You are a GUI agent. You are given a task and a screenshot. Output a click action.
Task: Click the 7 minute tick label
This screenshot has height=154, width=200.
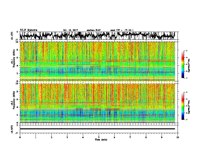pos(130,137)
